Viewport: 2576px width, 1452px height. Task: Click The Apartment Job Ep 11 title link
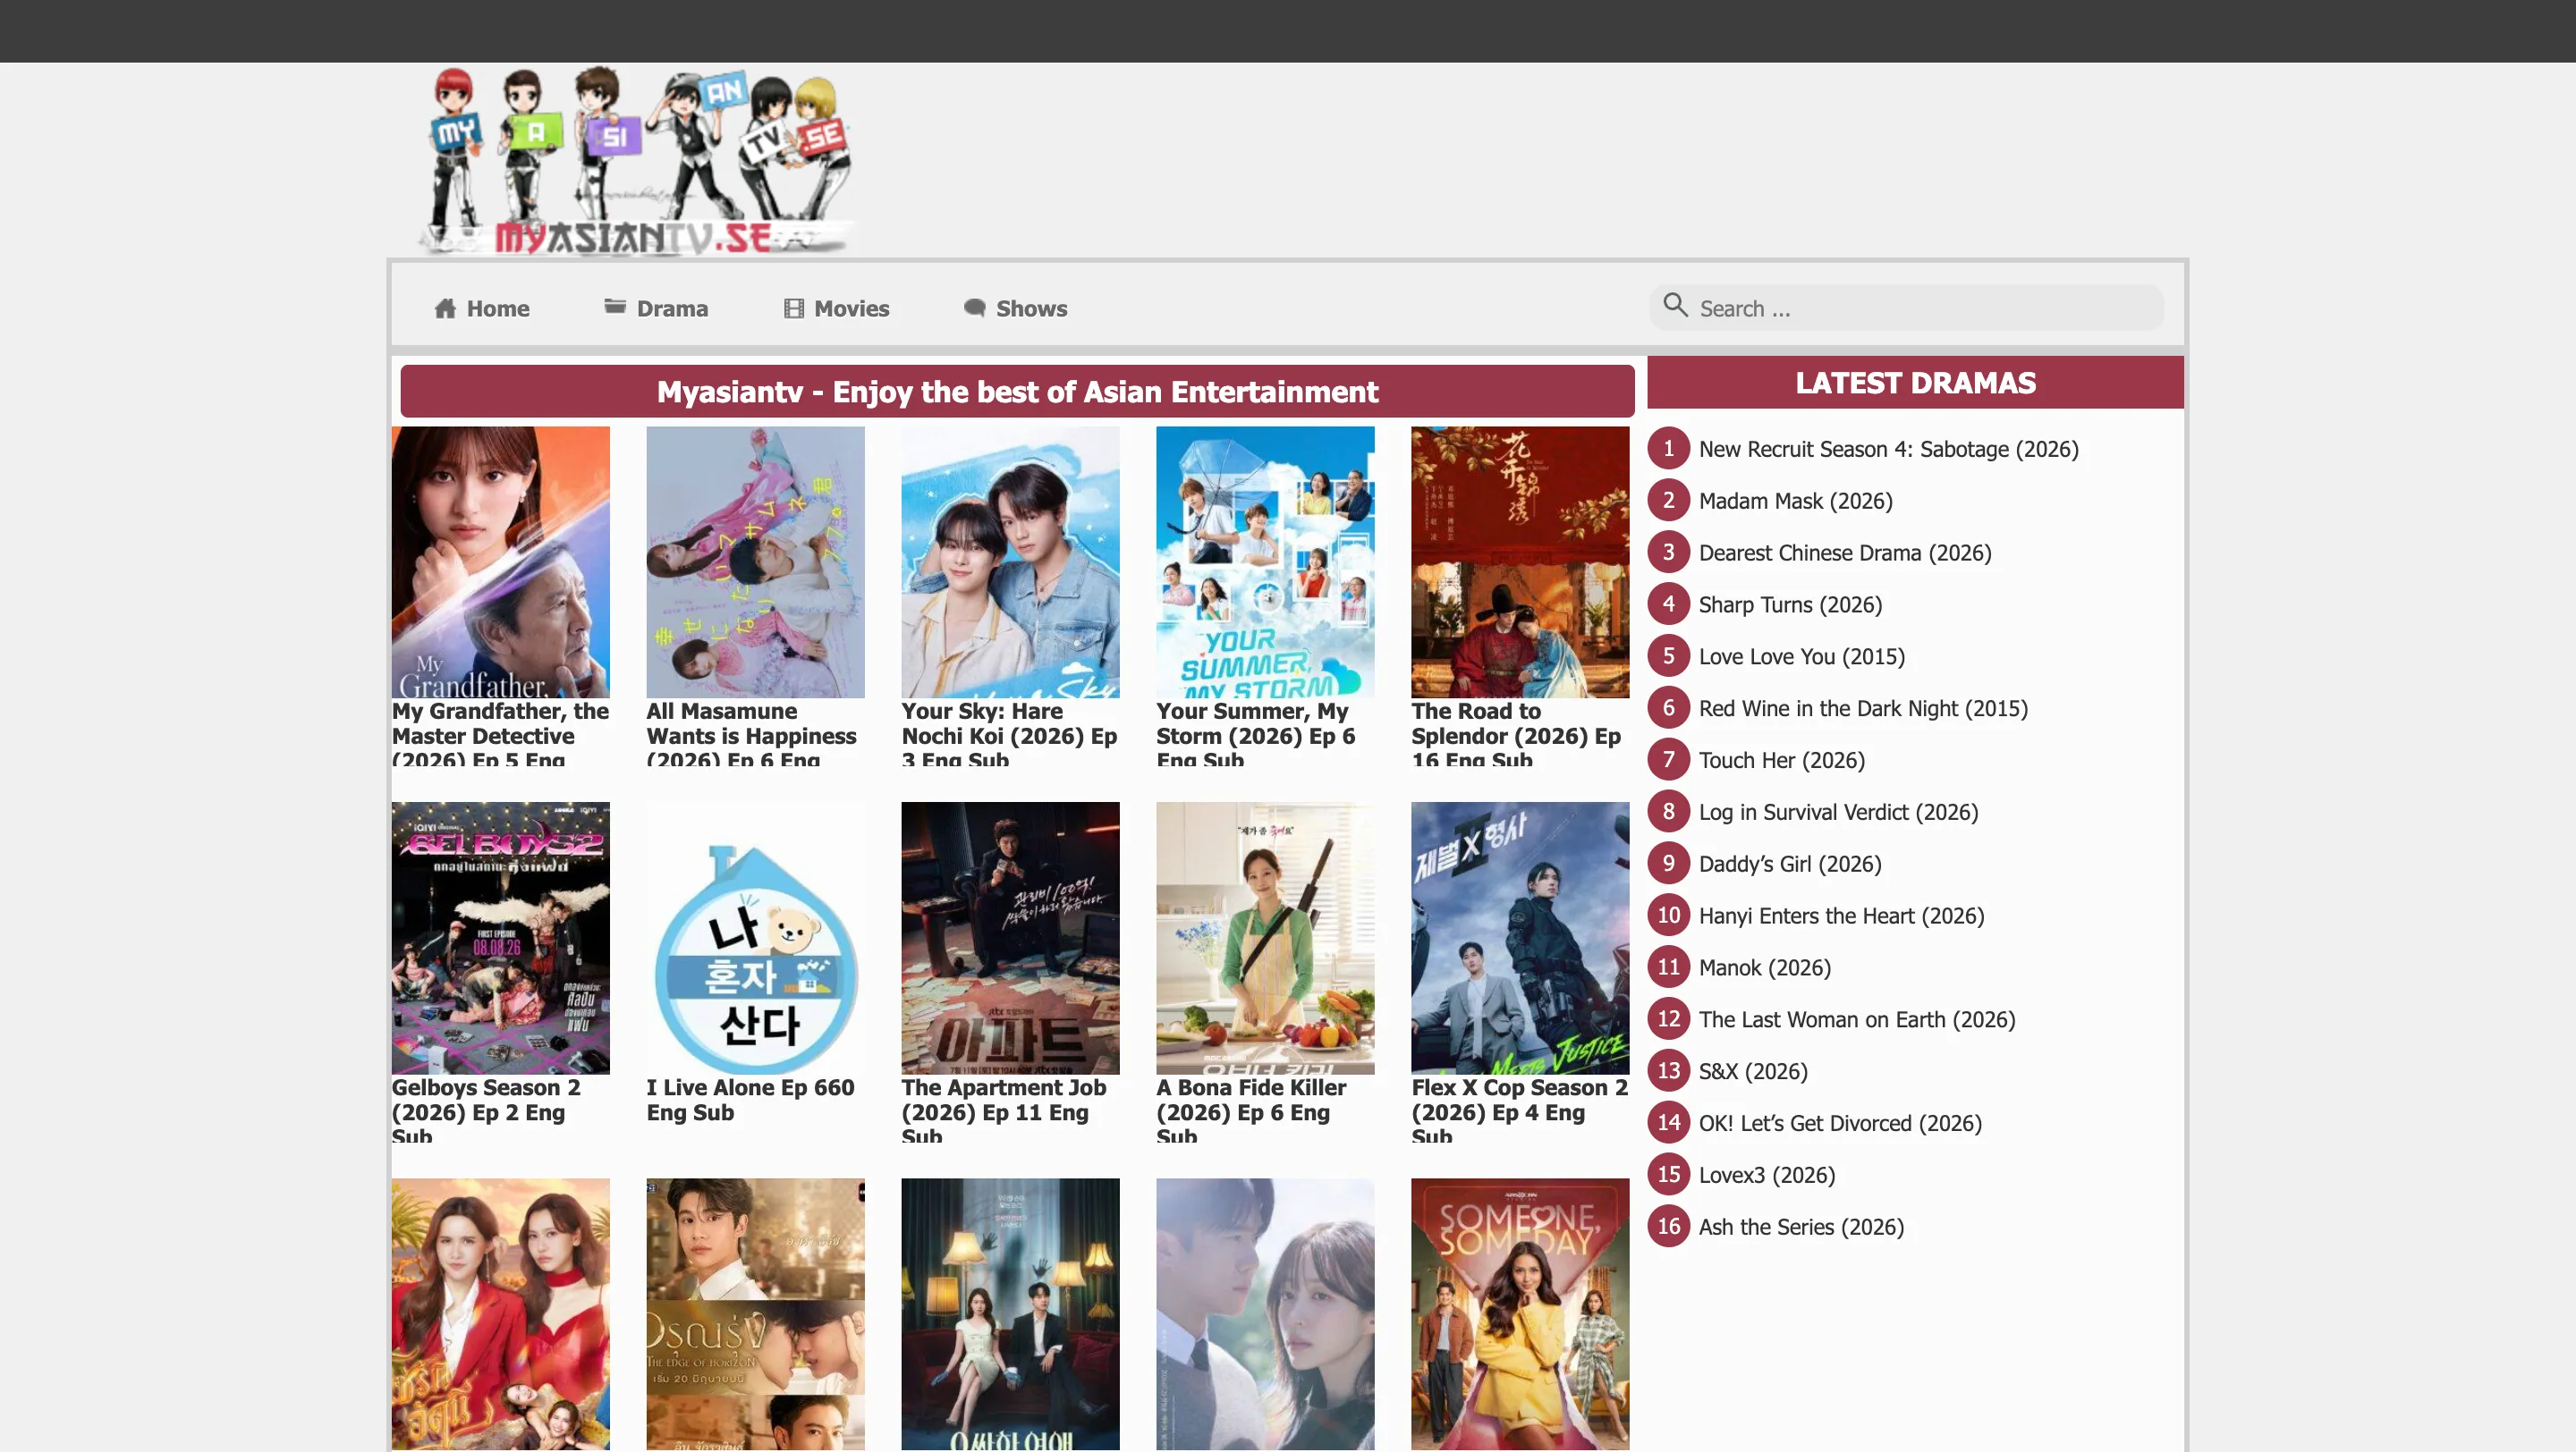1004,1110
